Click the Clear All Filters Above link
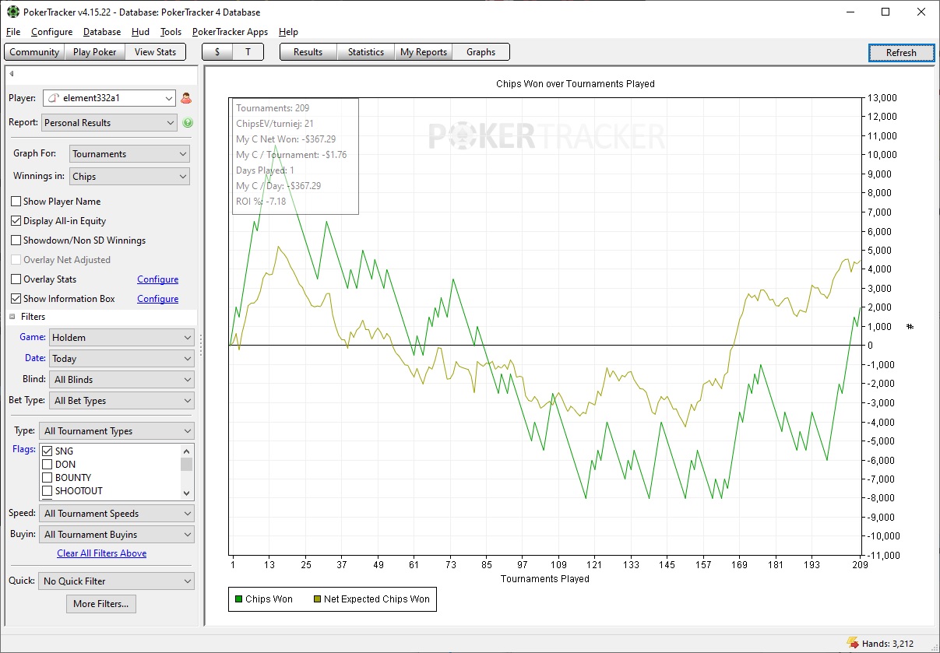Viewport: 940px width, 653px height. pos(102,553)
